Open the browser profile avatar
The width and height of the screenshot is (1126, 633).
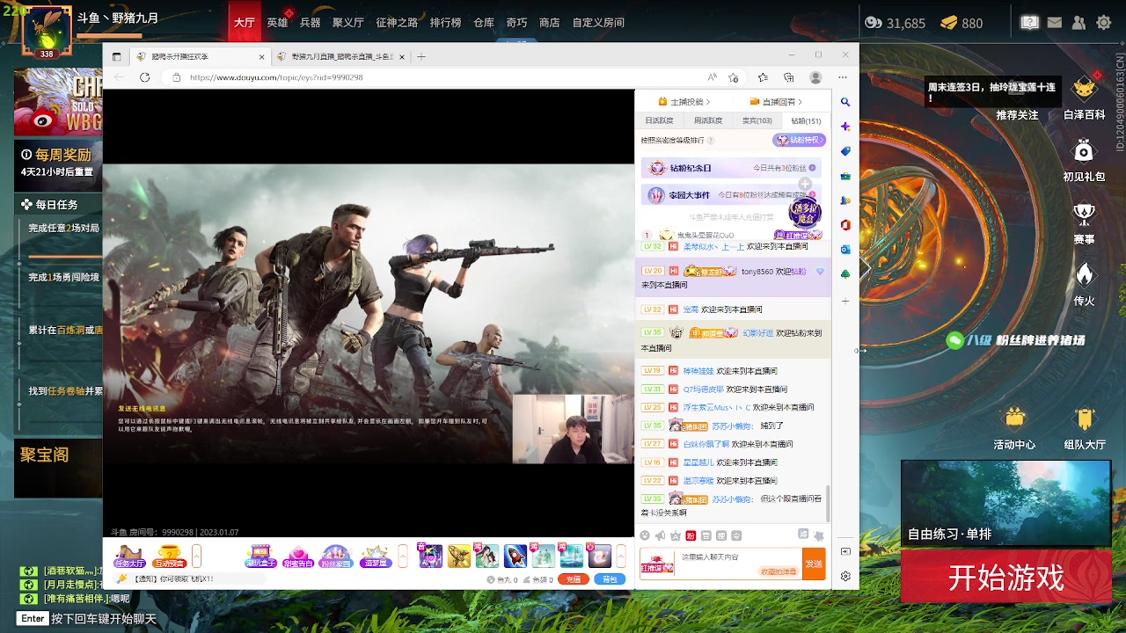pos(815,77)
